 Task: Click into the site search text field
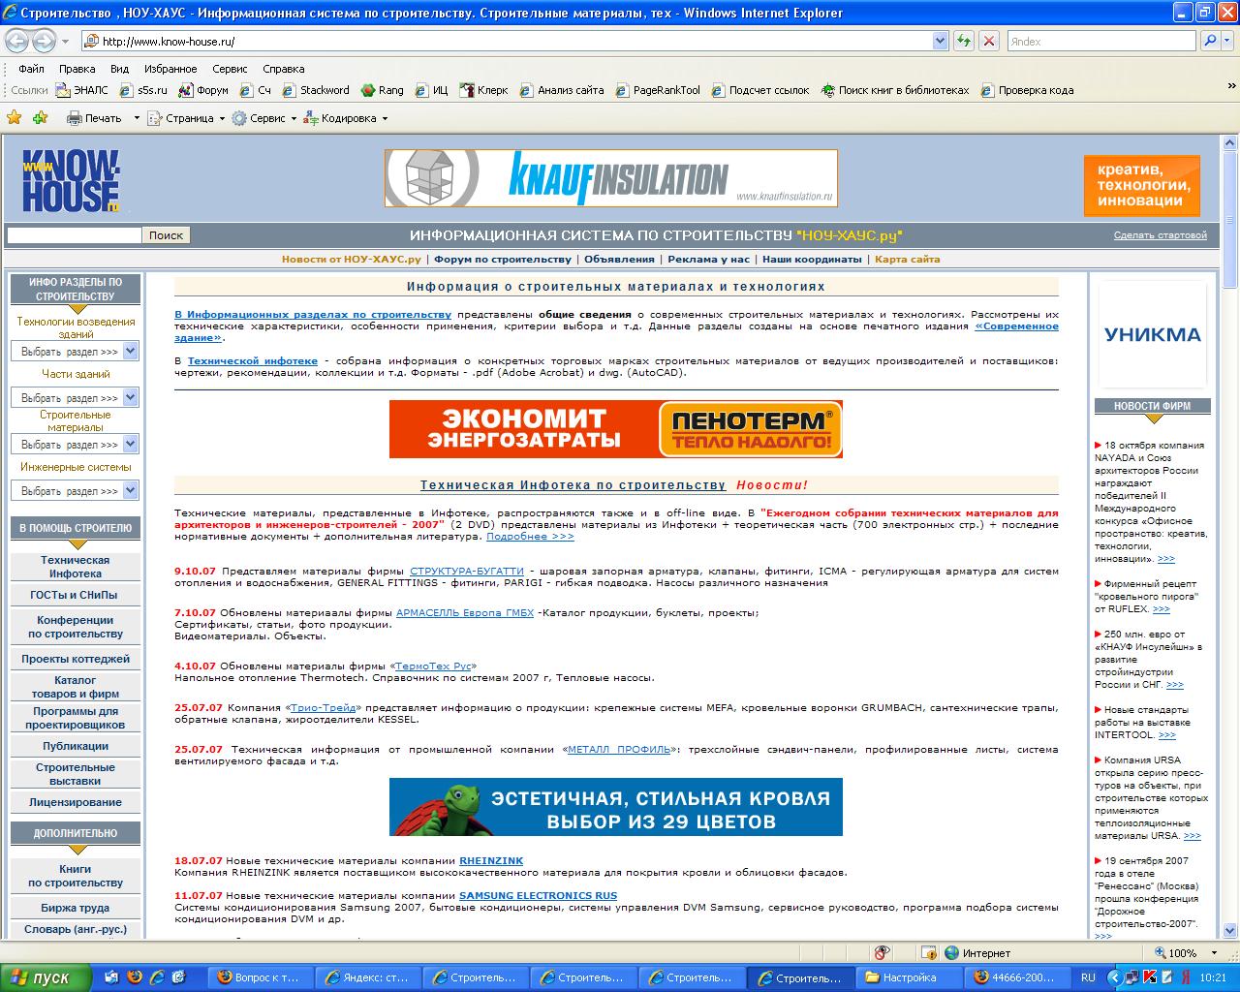coord(74,235)
